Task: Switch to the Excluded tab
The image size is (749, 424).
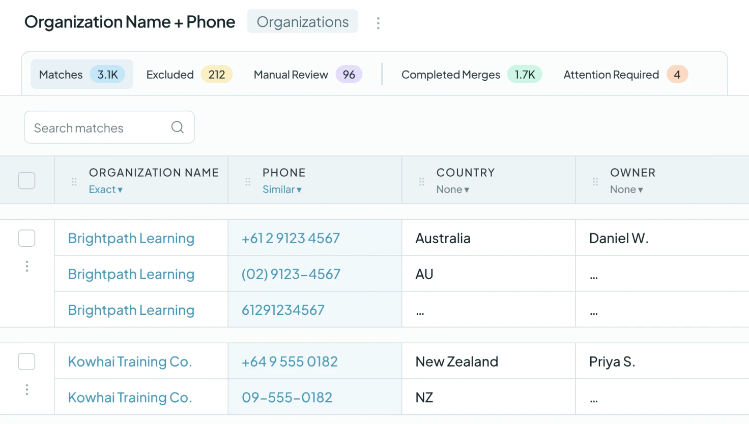Action: (x=189, y=74)
